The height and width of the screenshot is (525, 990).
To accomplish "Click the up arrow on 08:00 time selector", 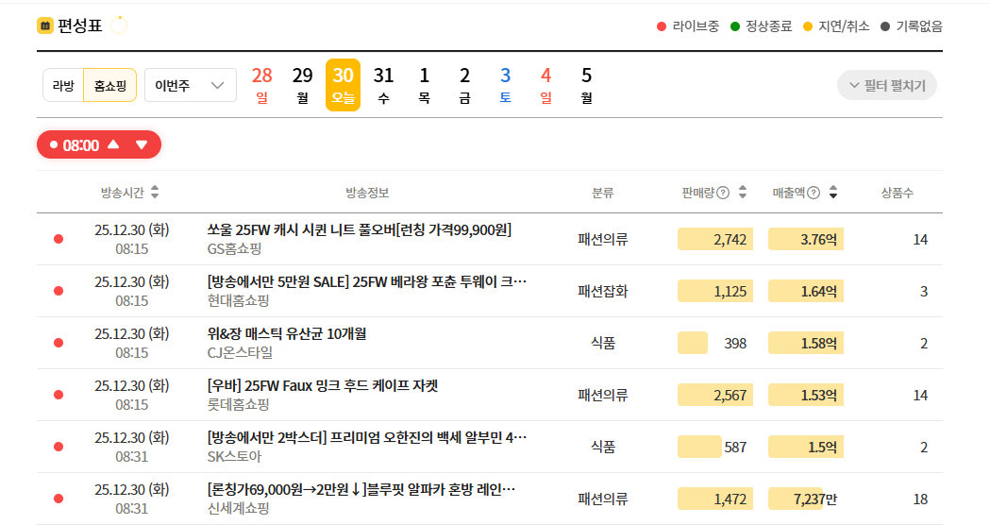I will 113,144.
